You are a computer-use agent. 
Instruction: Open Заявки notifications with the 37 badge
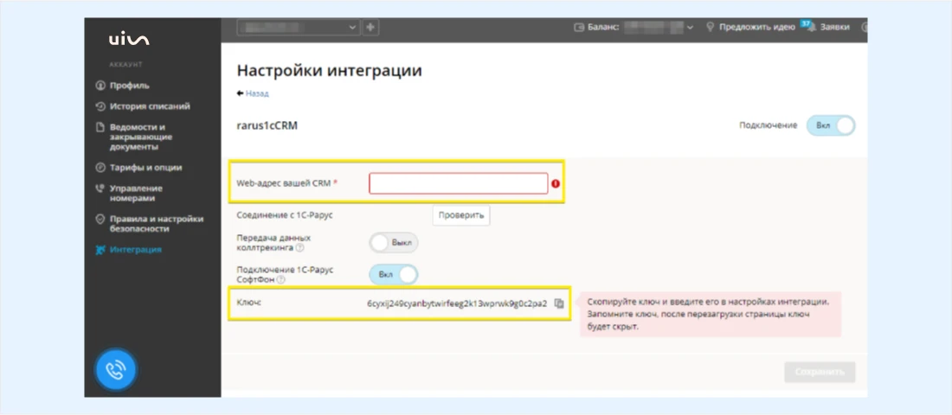[827, 27]
